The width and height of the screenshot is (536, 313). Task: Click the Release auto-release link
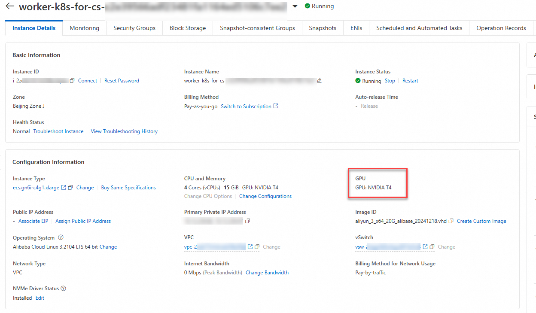click(369, 106)
